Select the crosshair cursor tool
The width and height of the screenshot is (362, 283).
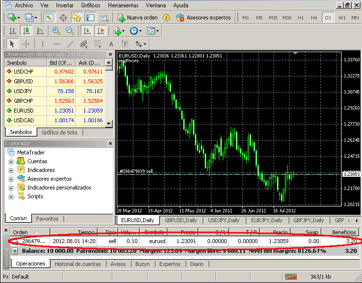tap(26, 44)
